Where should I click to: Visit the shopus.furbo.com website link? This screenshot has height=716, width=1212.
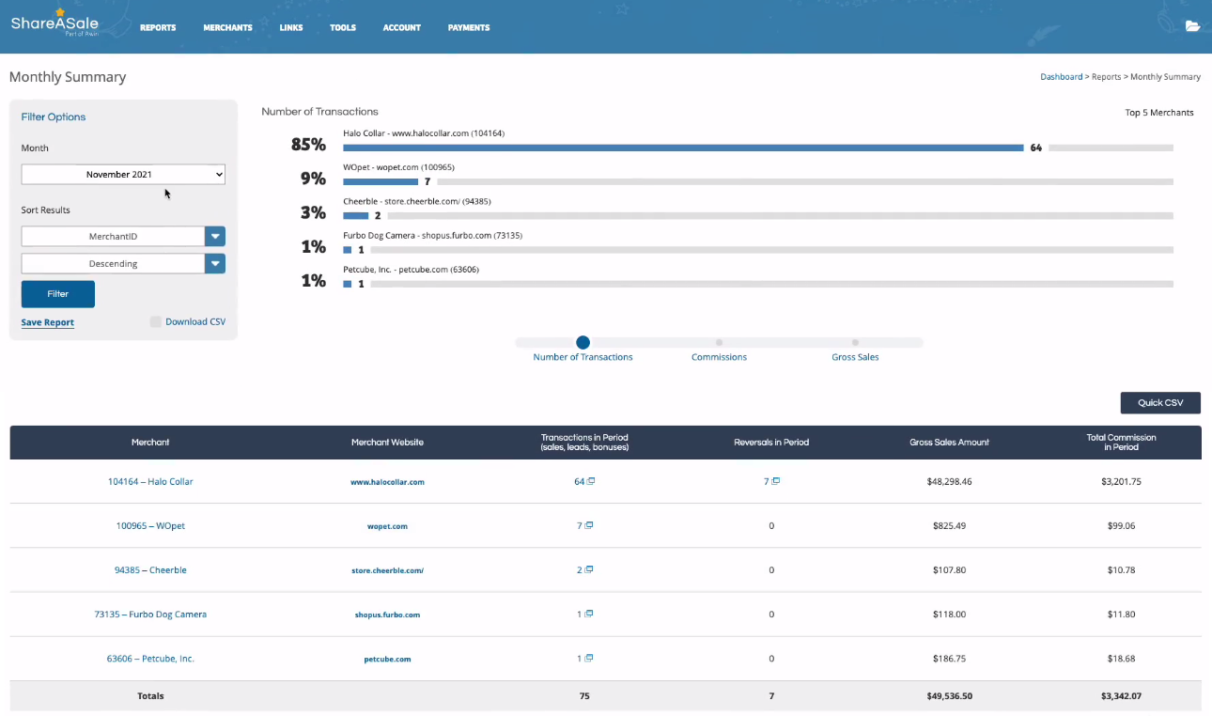(x=387, y=615)
